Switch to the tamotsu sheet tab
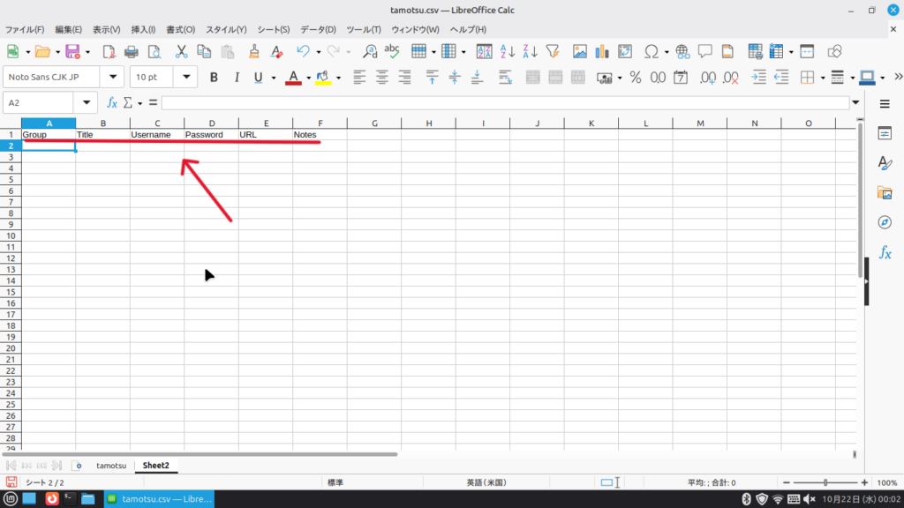Viewport: 904px width, 508px height. 111,465
